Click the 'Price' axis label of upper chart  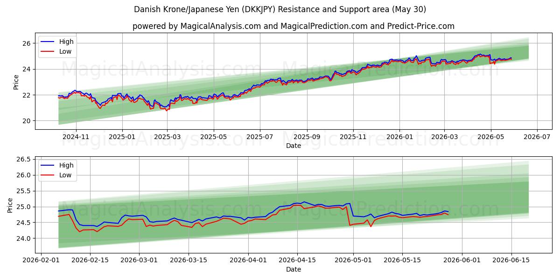click(x=16, y=82)
